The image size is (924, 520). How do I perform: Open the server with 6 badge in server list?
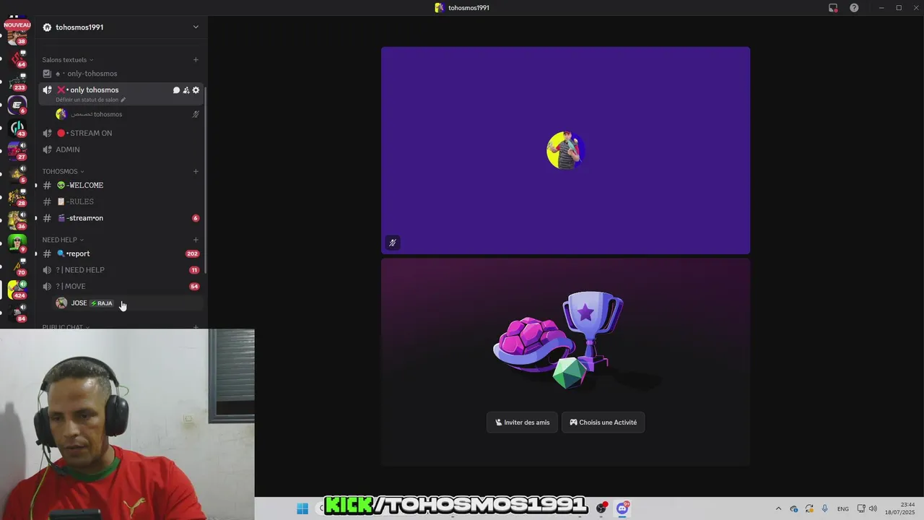[x=17, y=105]
